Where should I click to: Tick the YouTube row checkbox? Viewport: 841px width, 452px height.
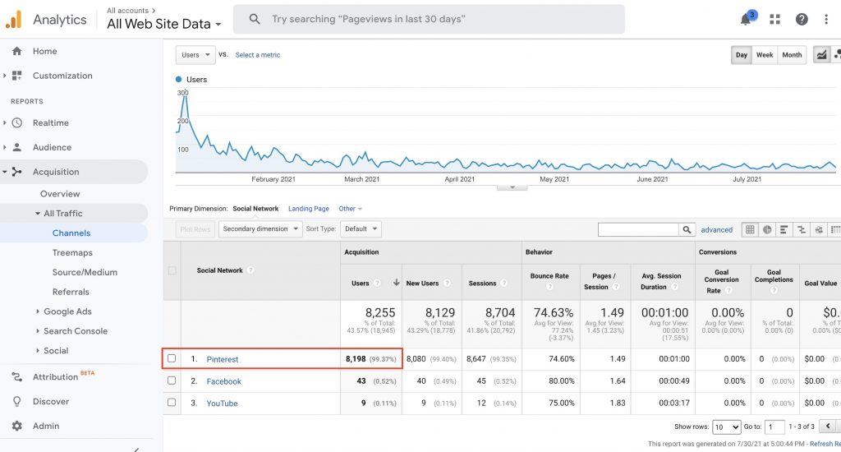pos(172,403)
